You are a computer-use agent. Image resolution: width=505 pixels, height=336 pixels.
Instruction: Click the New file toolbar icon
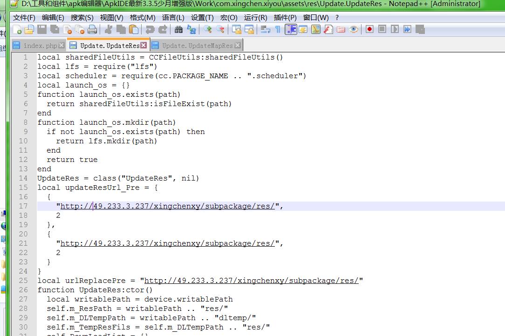point(17,30)
